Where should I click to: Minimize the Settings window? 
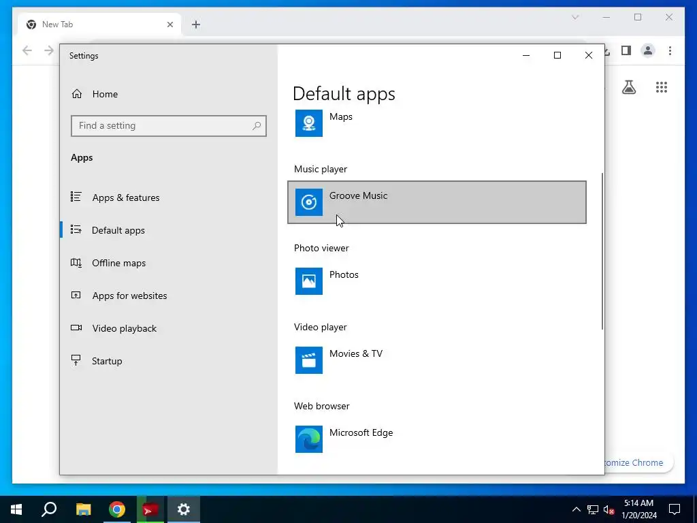[x=526, y=55]
